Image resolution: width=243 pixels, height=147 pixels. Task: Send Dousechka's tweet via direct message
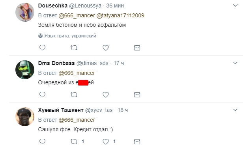(x=137, y=48)
